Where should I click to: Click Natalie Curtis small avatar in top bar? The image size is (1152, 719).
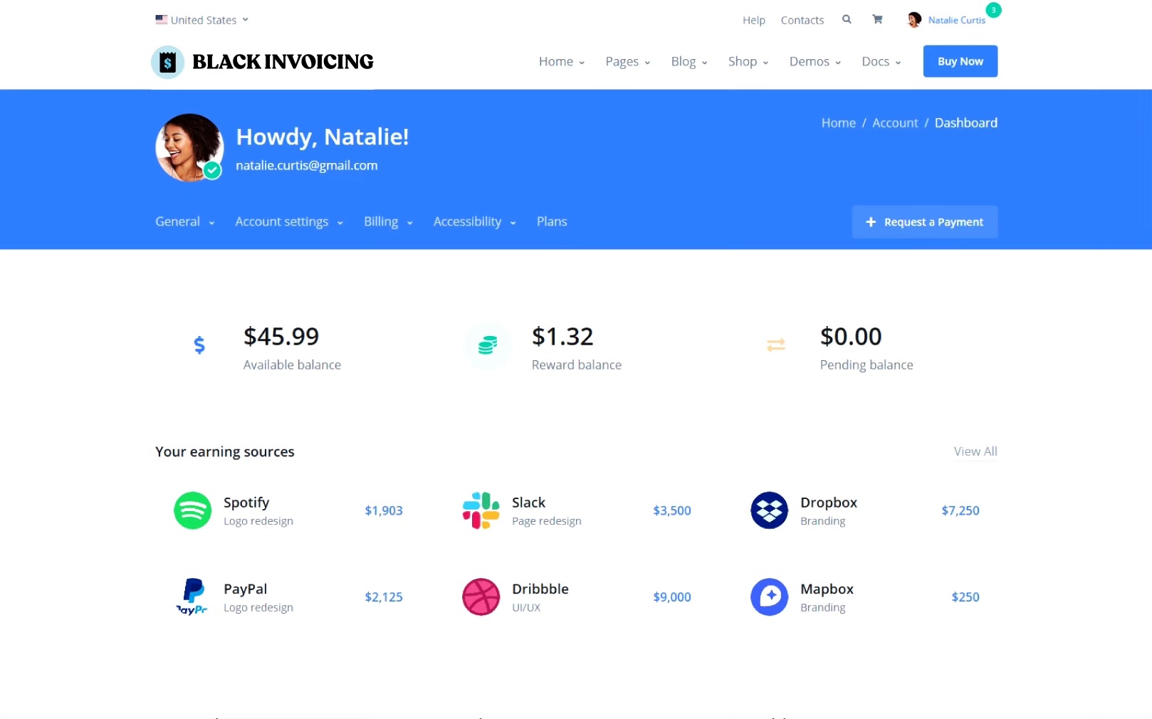914,20
